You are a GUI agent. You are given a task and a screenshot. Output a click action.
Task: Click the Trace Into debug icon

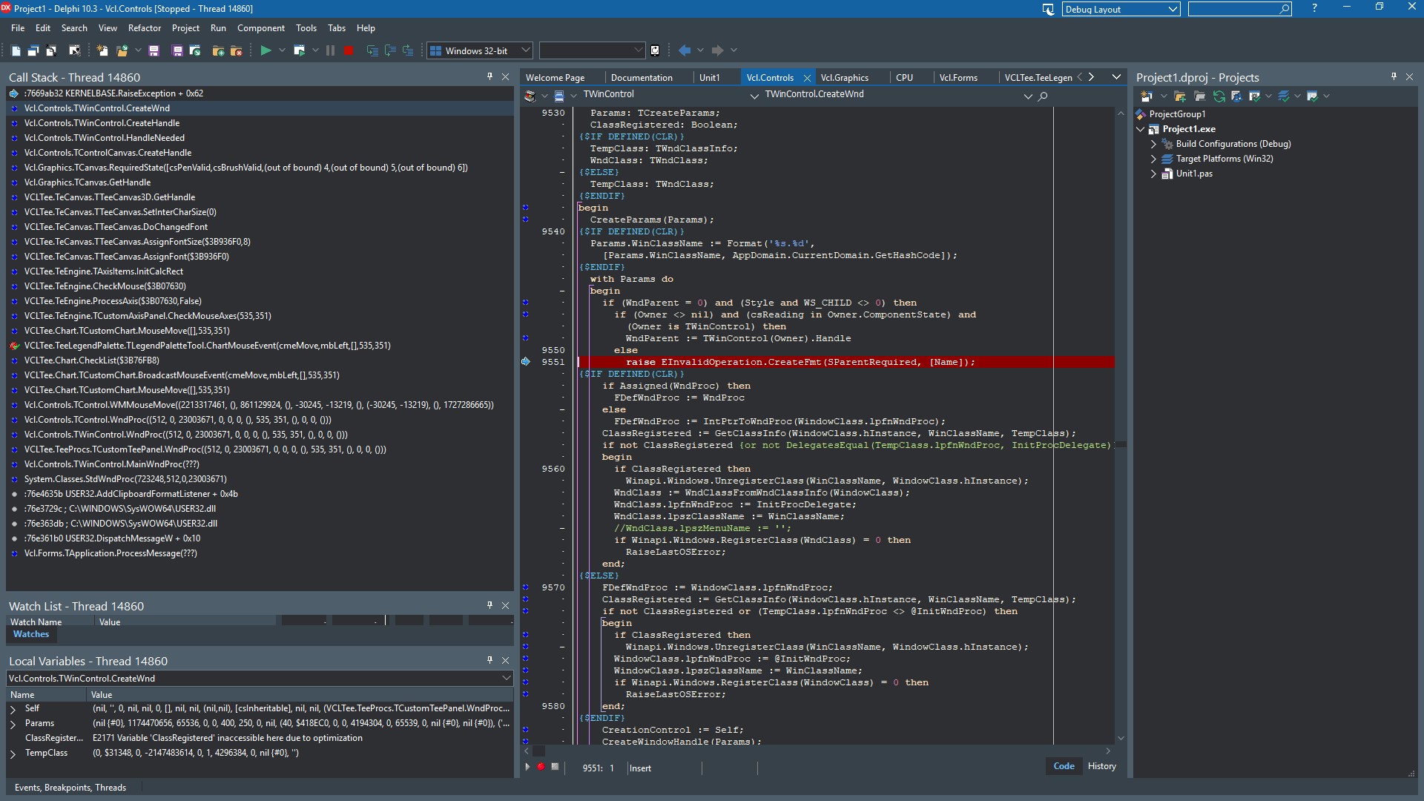click(372, 50)
